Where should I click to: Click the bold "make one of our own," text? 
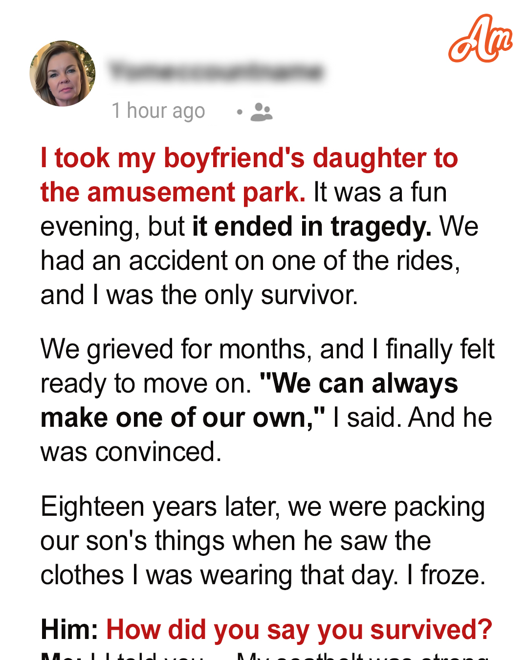tap(183, 418)
